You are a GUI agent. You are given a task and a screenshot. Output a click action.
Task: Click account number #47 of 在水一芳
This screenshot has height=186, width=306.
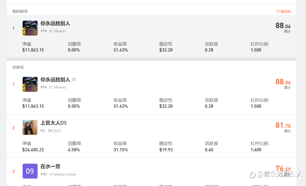coord(44,174)
